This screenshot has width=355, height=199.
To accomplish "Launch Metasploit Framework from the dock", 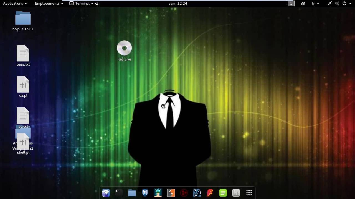I will [145, 193].
